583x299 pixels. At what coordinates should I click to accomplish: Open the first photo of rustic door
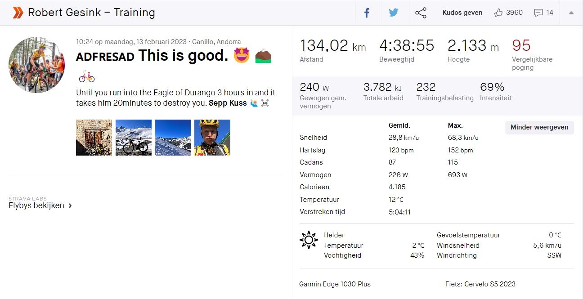[94, 138]
